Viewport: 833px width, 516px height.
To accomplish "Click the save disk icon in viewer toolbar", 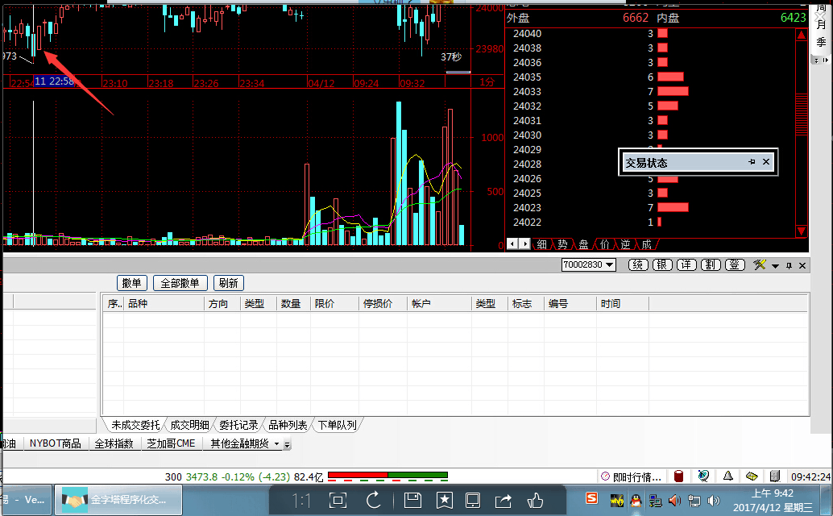I will pyautogui.click(x=412, y=500).
